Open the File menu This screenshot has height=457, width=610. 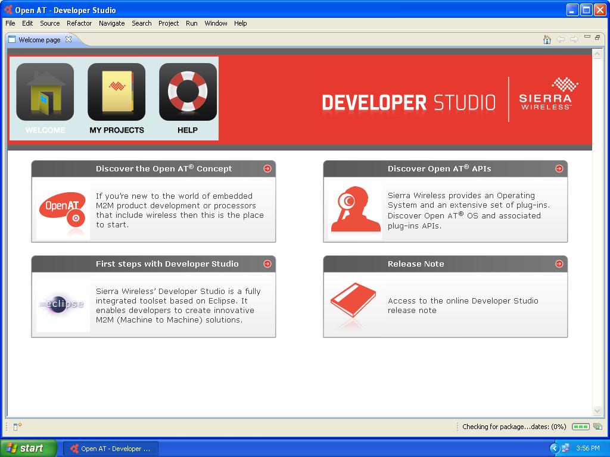pyautogui.click(x=11, y=23)
